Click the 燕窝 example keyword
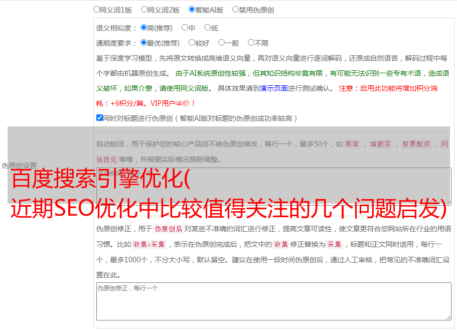This screenshot has width=457, height=330. click(352, 144)
